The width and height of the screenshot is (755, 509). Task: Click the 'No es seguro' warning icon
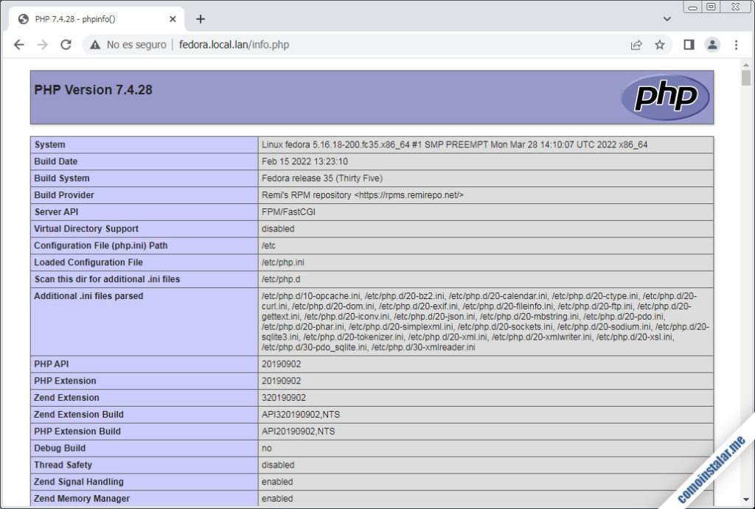95,45
